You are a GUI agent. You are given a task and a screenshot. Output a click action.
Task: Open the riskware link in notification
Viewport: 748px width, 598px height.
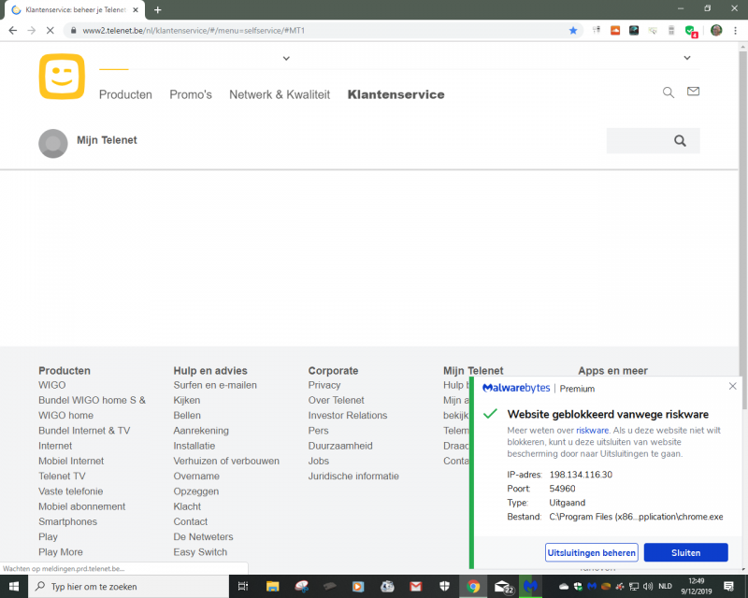click(592, 431)
